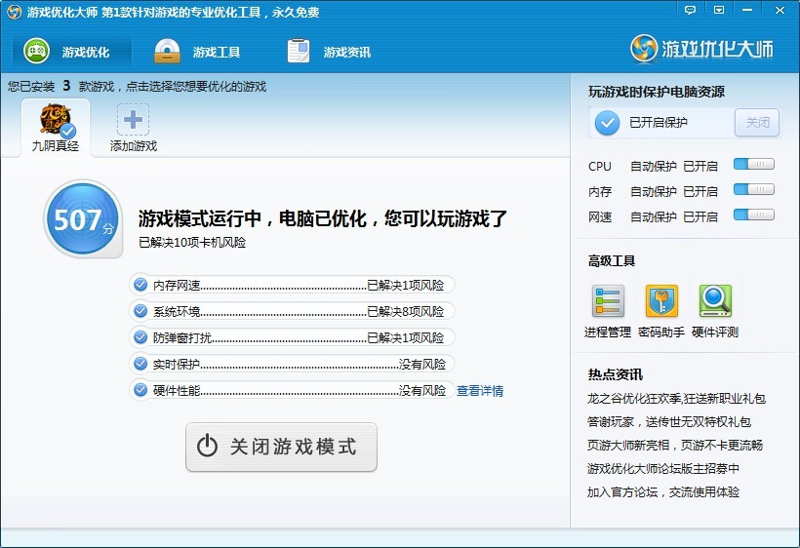Toggle the 内存 auto-protection switch
Viewport: 800px width, 548px height.
[753, 189]
